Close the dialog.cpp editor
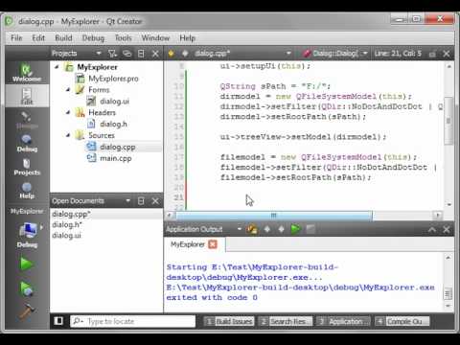 coord(447,54)
